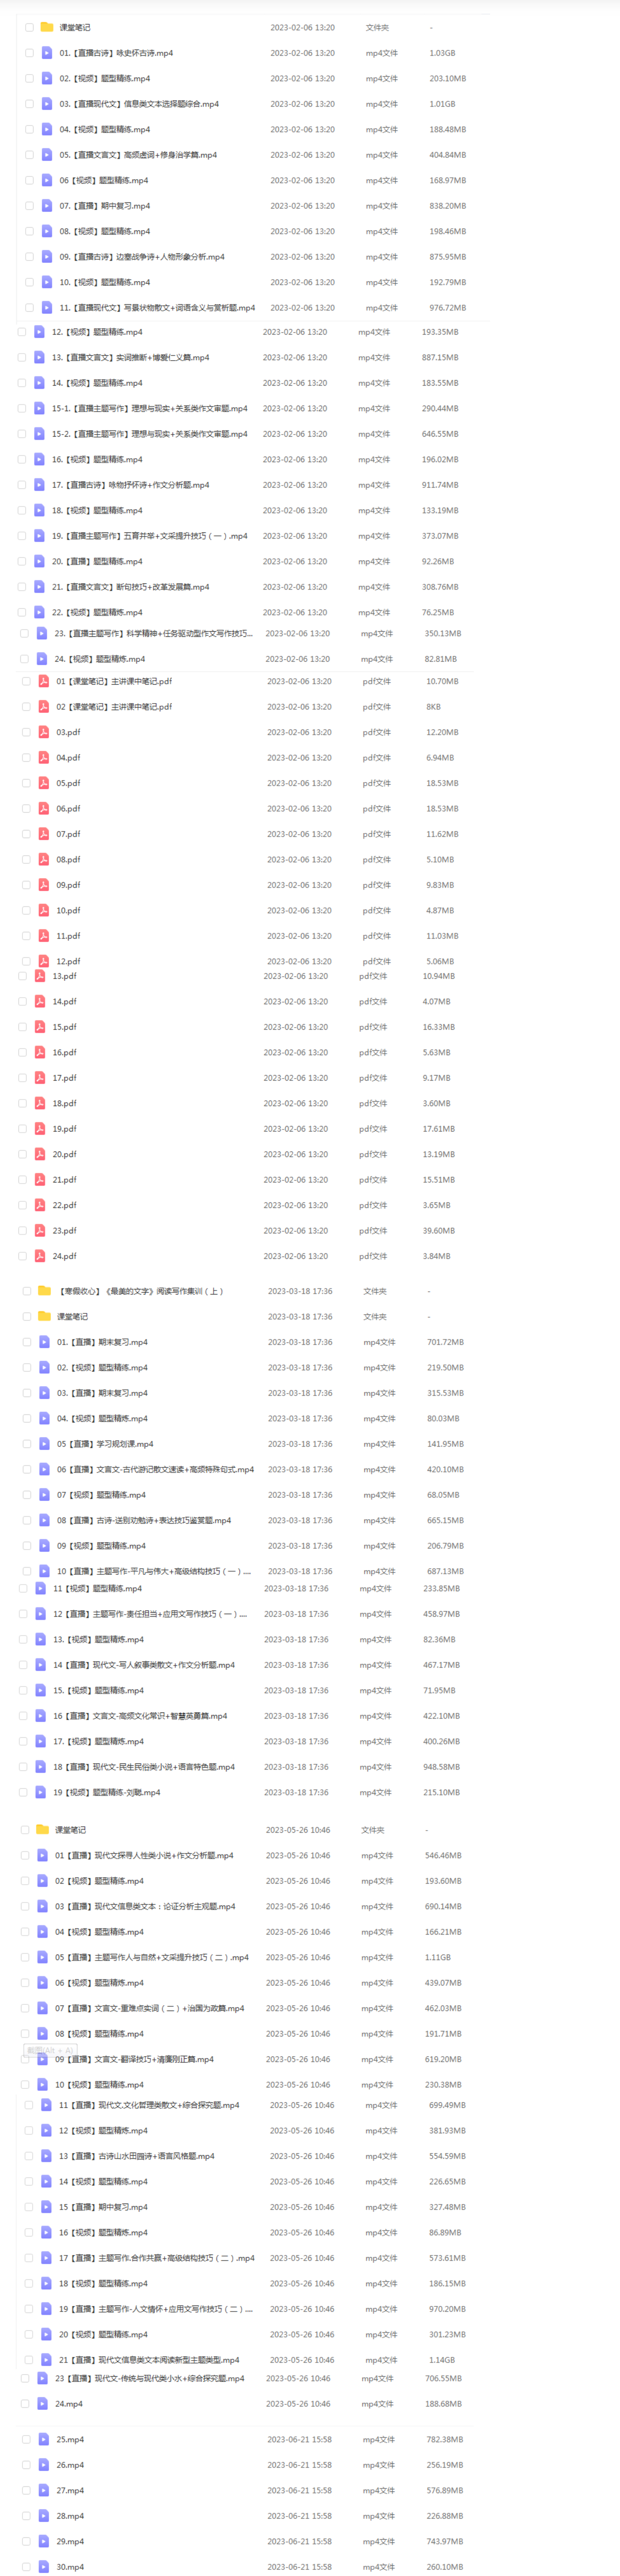Viewport: 620px width, 2576px height.
Task: Click the 【寒假收心】 folder icon
Action: [44, 1291]
